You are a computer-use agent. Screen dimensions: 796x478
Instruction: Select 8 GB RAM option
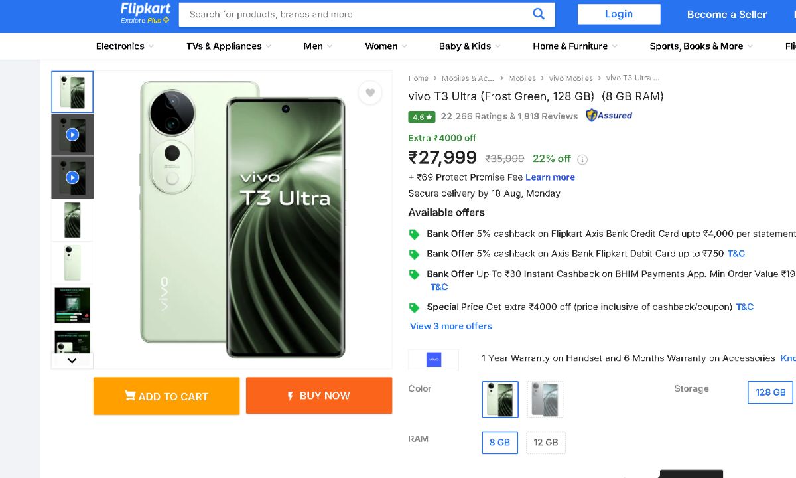[x=499, y=443]
